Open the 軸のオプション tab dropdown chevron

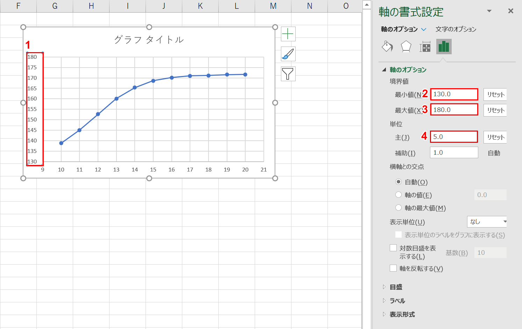pyautogui.click(x=424, y=29)
